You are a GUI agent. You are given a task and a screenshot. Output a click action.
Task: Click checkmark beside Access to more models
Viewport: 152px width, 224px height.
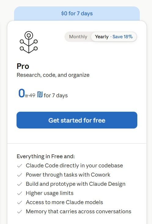tap(20, 203)
